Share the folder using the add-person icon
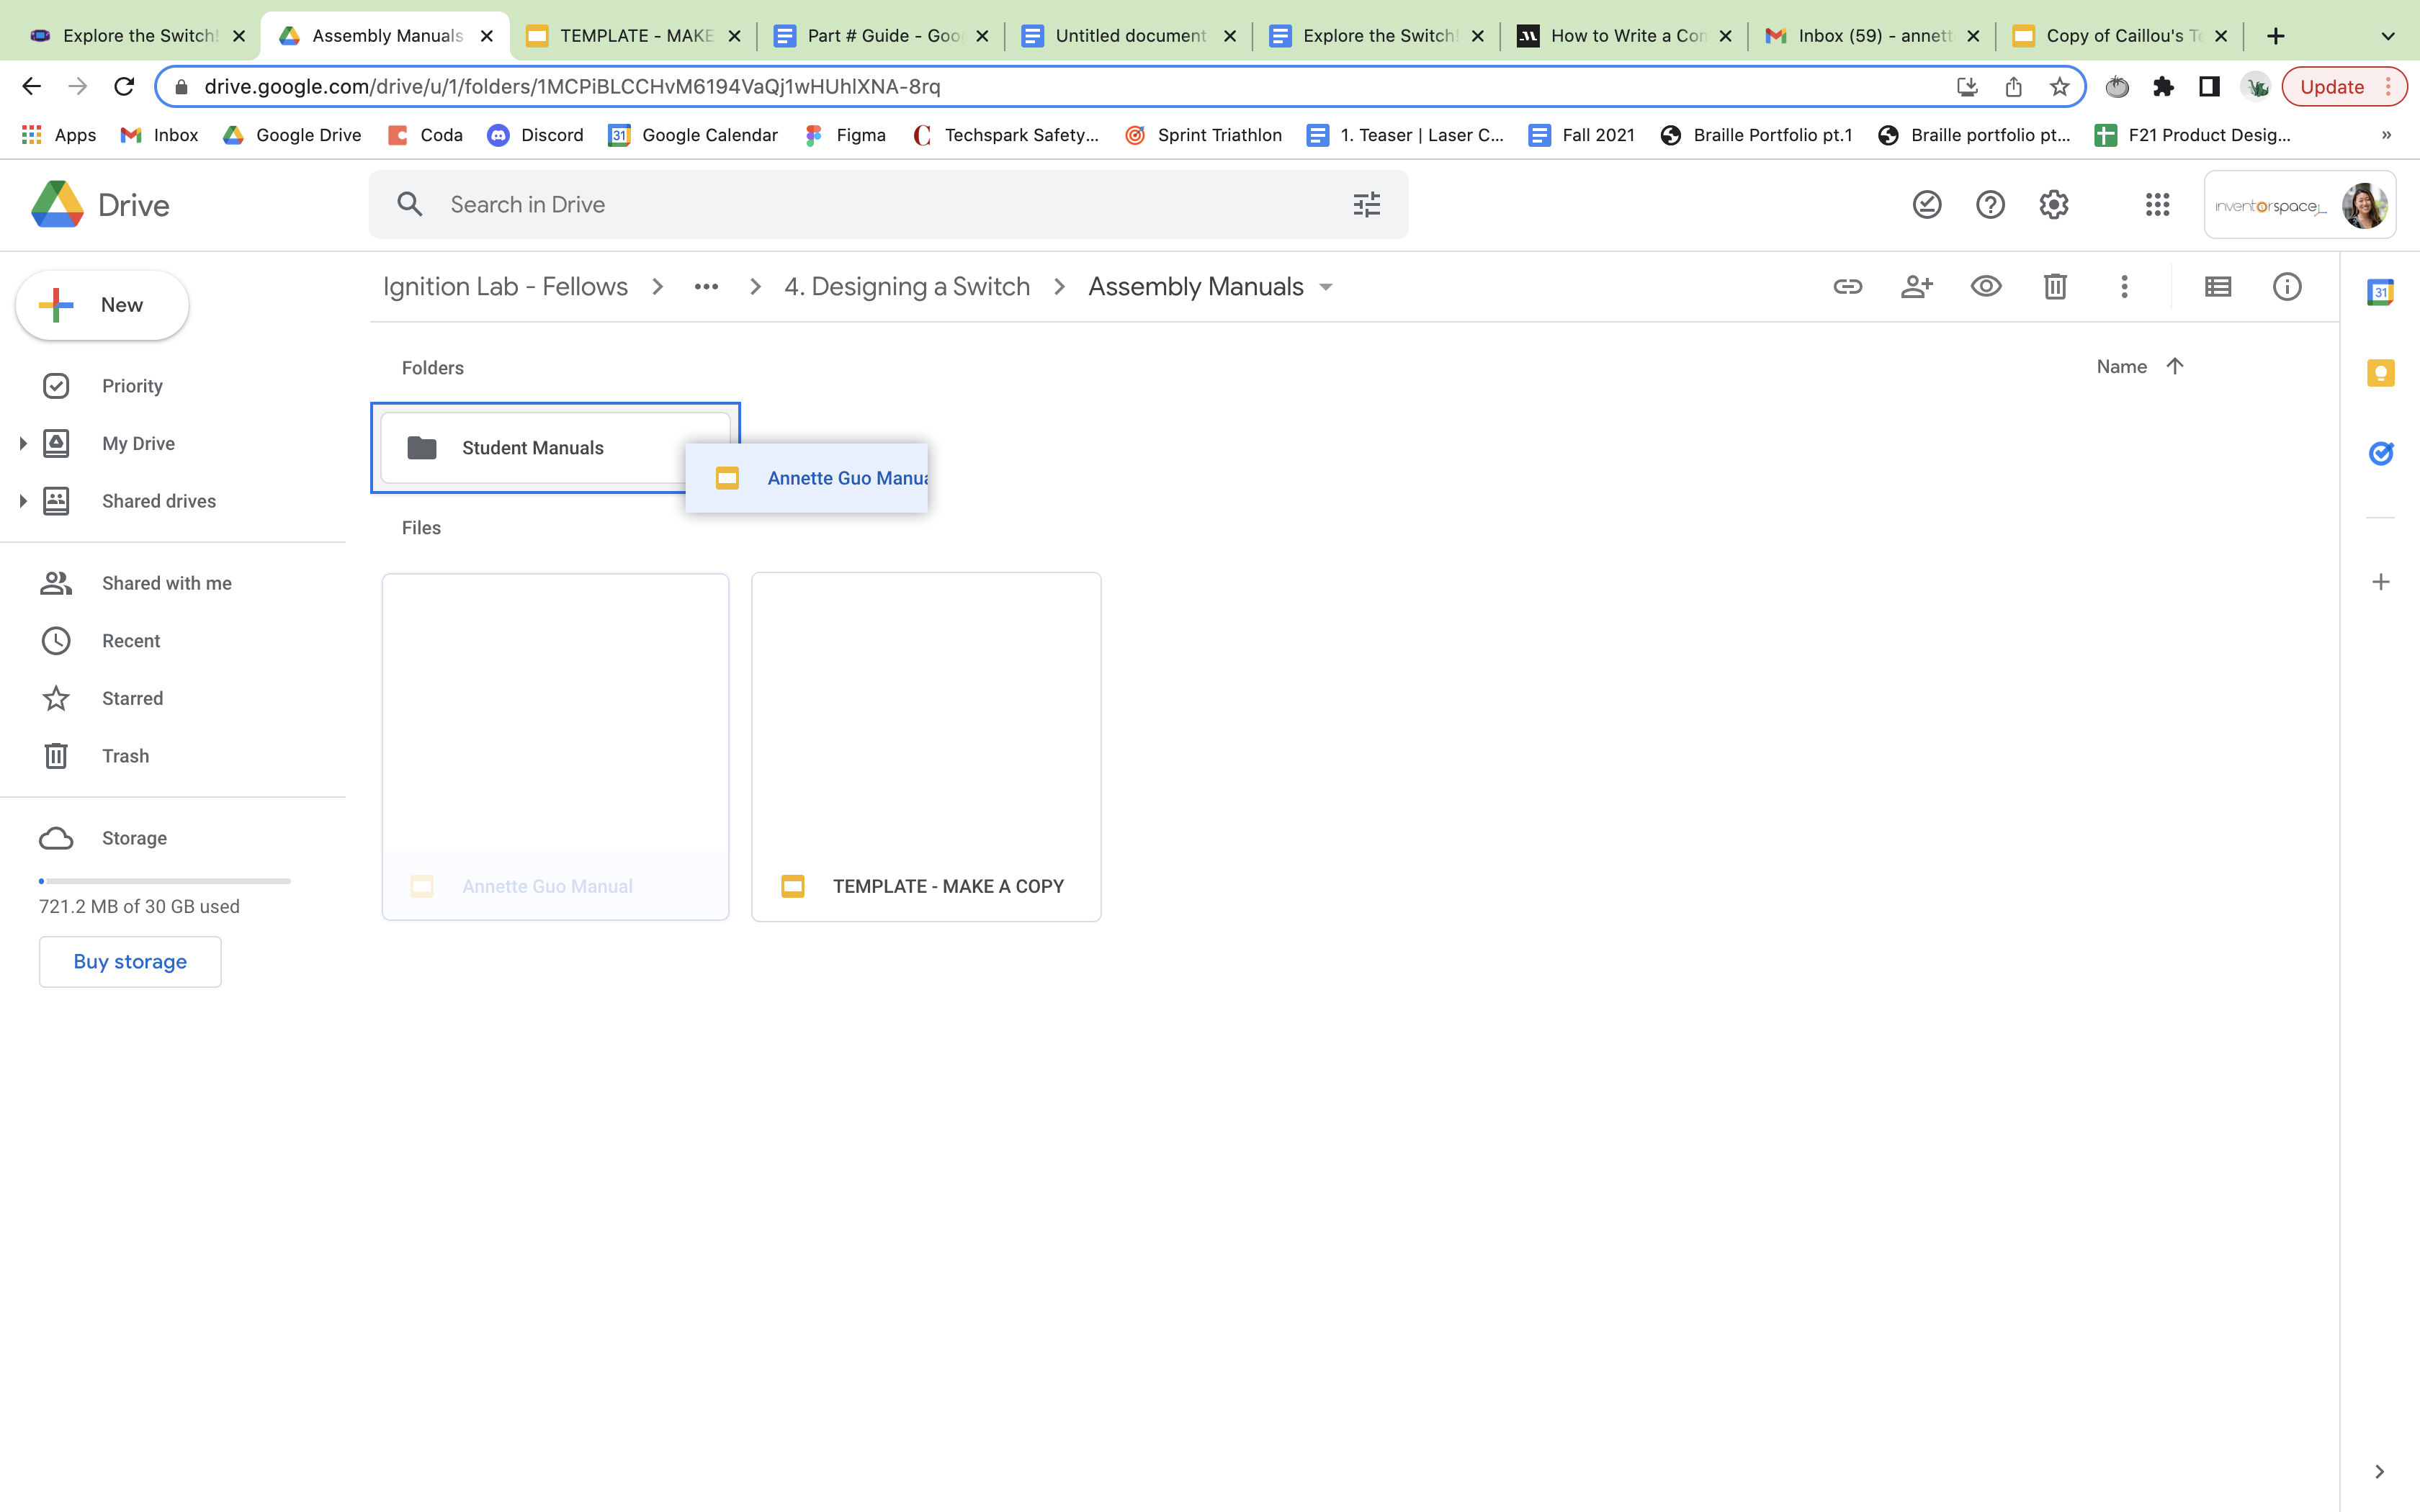This screenshot has width=2420, height=1512. tap(1916, 287)
